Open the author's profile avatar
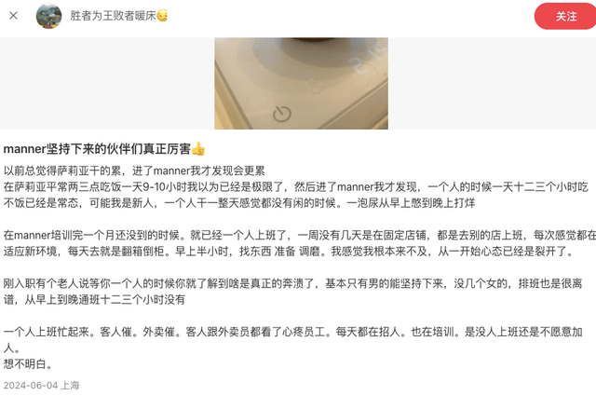The height and width of the screenshot is (396, 596). coord(48,16)
